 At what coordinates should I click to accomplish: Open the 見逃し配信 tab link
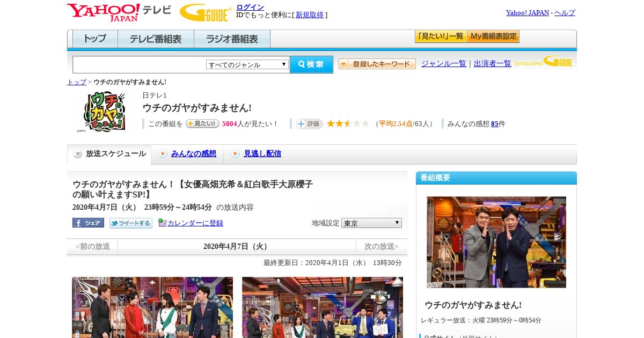262,154
